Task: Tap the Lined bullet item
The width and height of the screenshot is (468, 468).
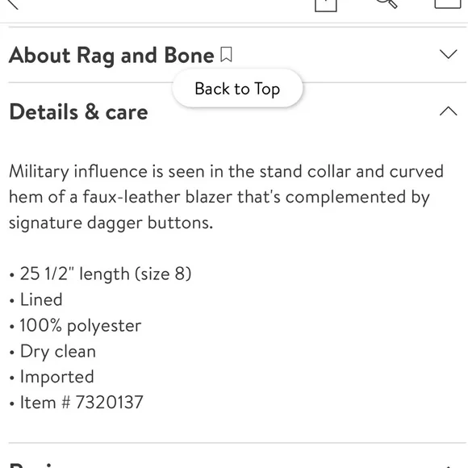Action: point(36,299)
